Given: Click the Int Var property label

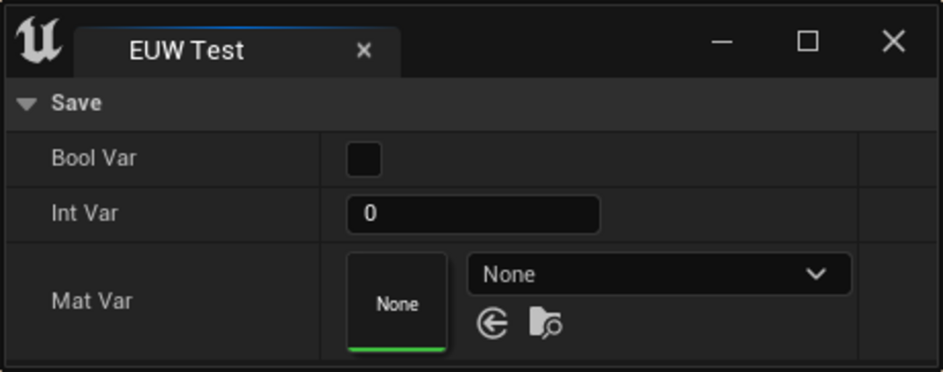Looking at the screenshot, I should pyautogui.click(x=84, y=213).
